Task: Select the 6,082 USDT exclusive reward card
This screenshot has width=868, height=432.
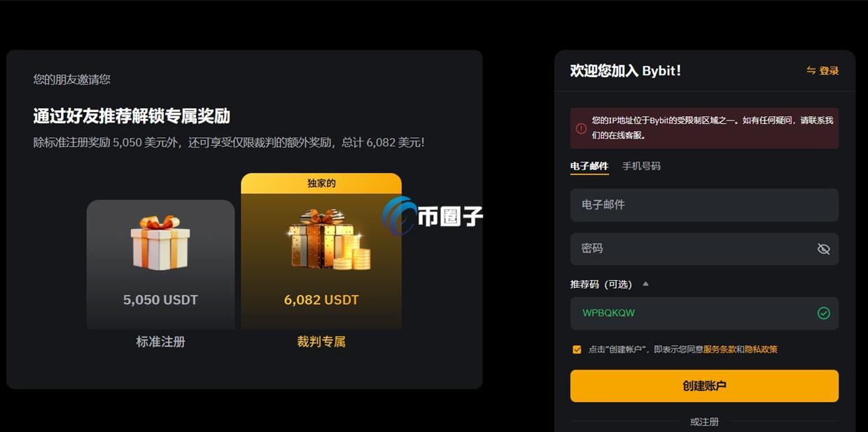Action: (x=321, y=251)
